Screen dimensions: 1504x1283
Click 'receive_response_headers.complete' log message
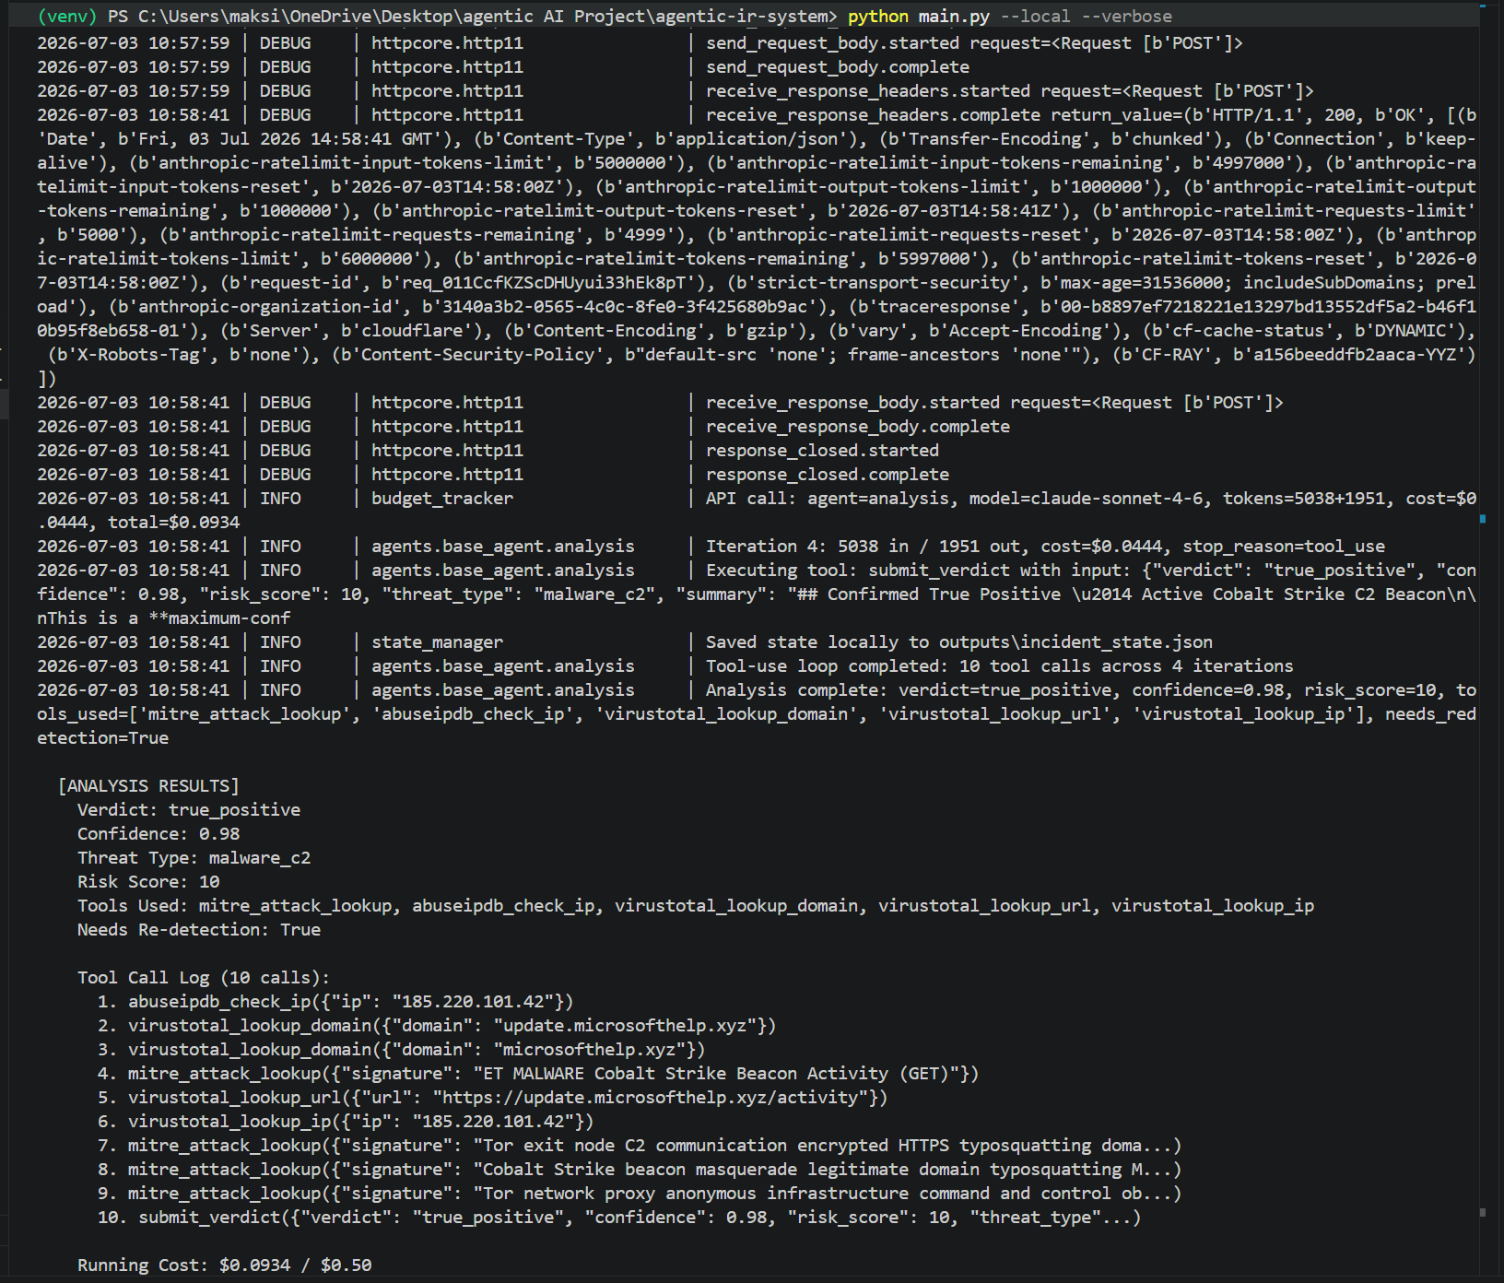[x=874, y=114]
